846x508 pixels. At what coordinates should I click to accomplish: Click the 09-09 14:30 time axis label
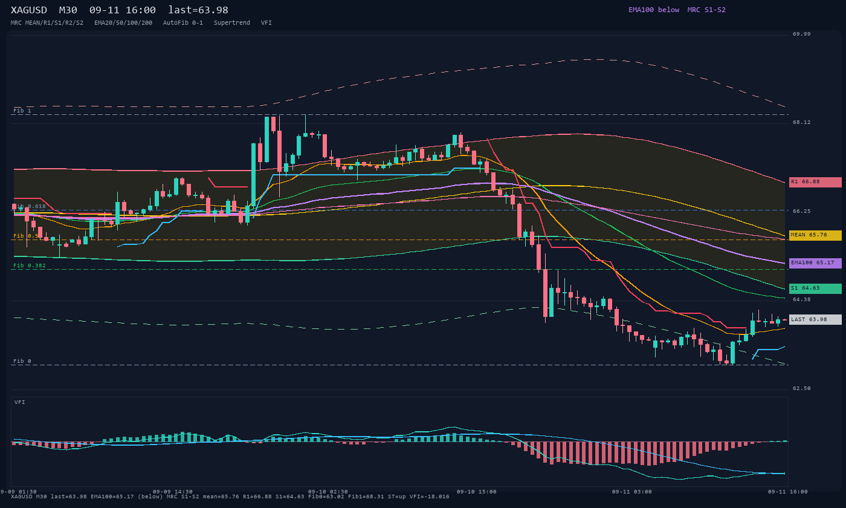pyautogui.click(x=173, y=492)
